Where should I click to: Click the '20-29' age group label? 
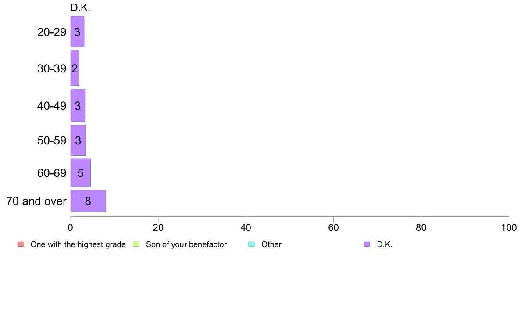tap(52, 32)
